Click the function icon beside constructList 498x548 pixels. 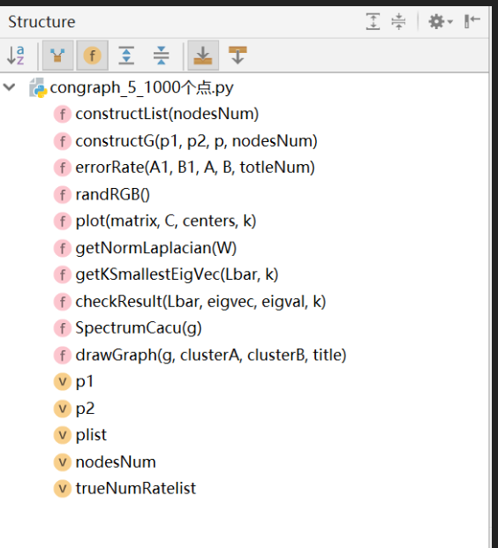click(x=63, y=115)
